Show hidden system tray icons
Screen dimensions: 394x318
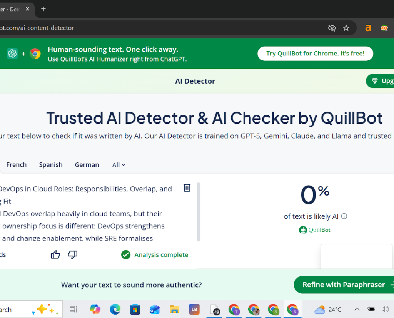(x=357, y=309)
